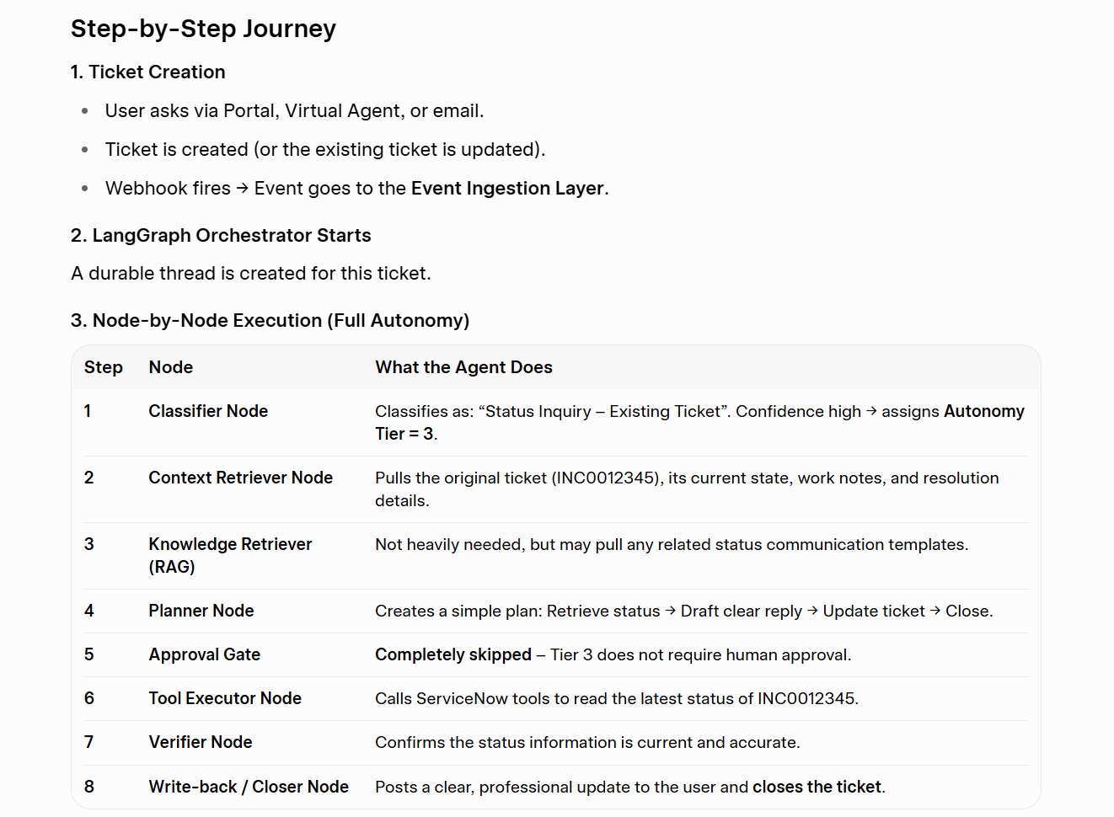Click Node-by-Node Execution (Full Autonomy) heading

(270, 321)
